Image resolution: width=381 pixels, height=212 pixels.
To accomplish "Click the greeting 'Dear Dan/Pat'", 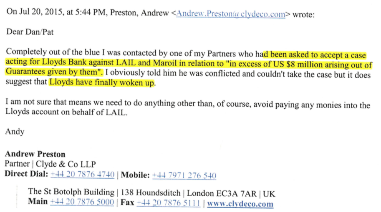I will (x=30, y=32).
